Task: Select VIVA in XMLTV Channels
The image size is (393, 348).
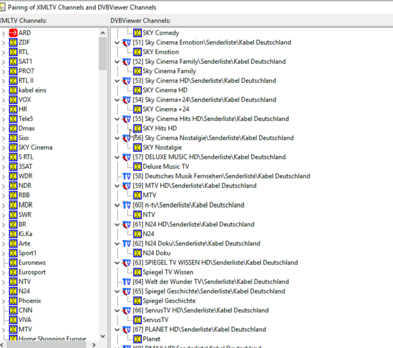Action: pyautogui.click(x=25, y=320)
